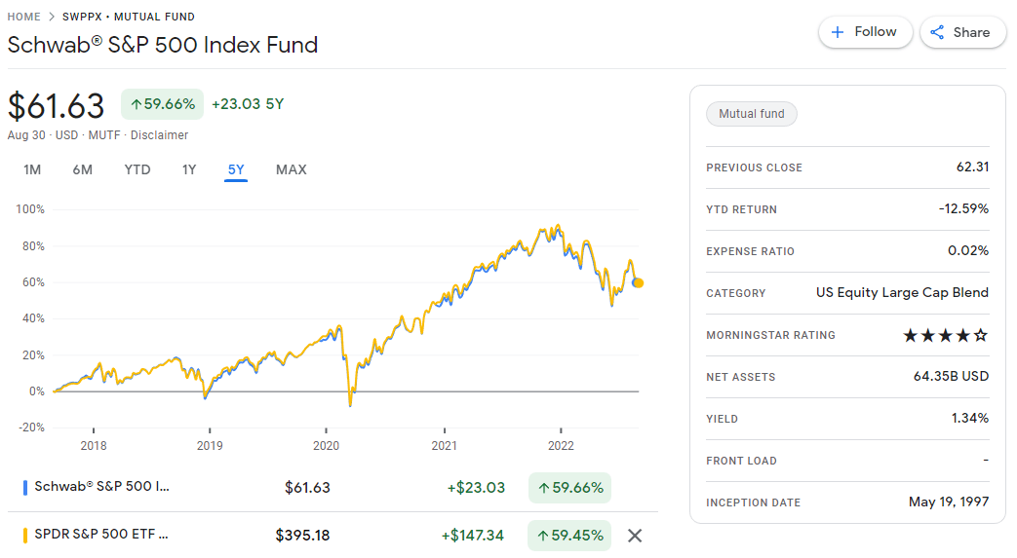Click the +$23.03 change in Schwab row

coord(476,488)
